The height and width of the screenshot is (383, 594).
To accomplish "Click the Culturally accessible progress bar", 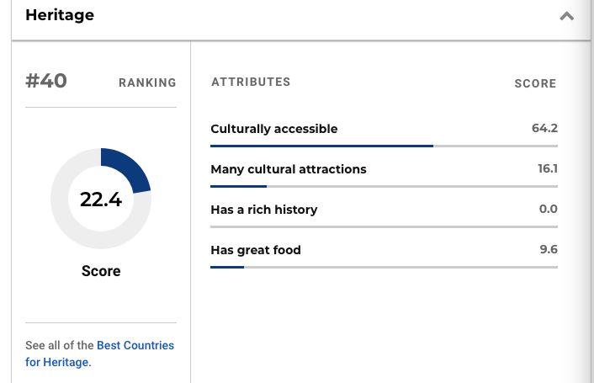I will coord(384,146).
